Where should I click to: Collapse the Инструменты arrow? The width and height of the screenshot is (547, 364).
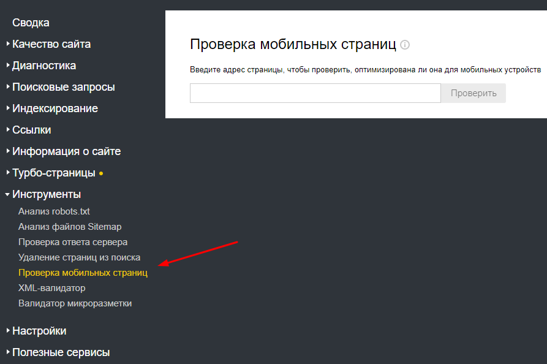[7, 194]
